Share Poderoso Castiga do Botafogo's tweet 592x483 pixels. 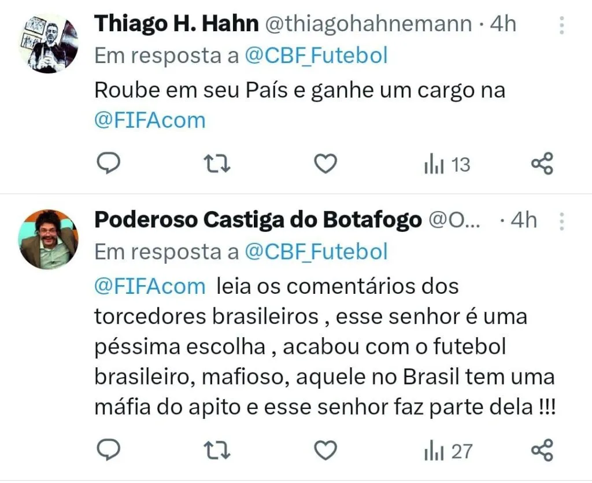(x=542, y=450)
